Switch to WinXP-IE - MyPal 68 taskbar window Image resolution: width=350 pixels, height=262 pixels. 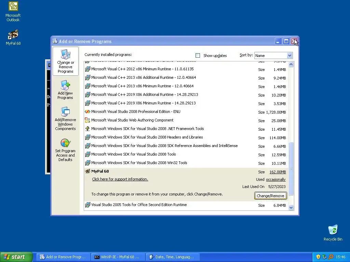[118, 257]
